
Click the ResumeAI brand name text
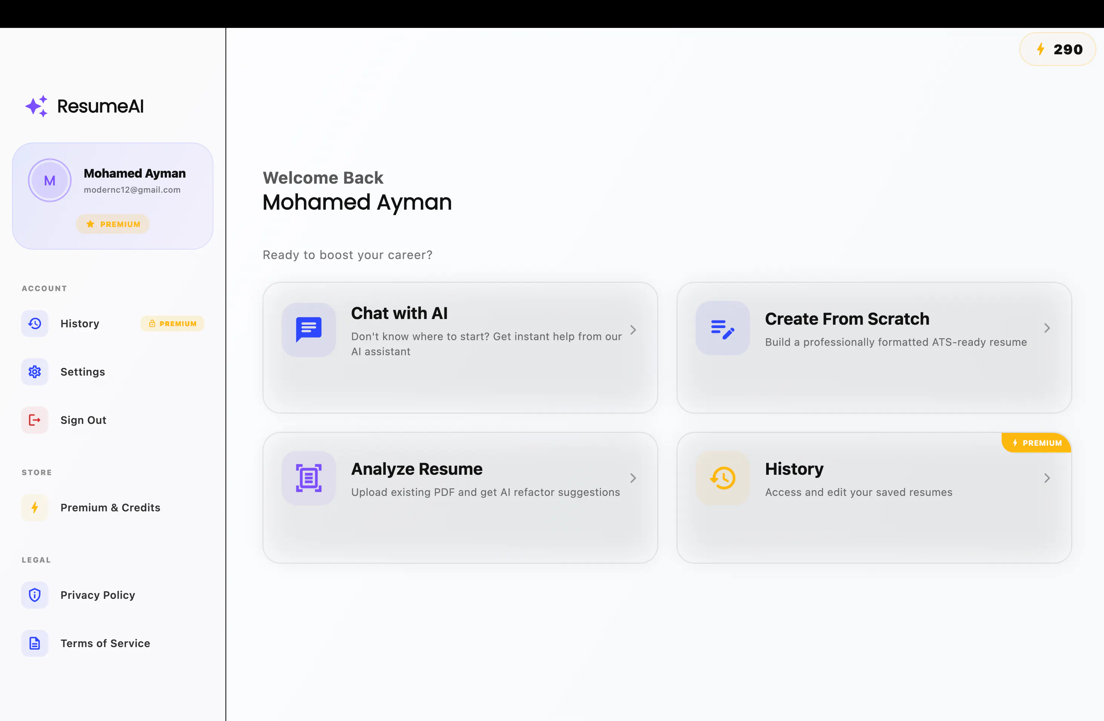click(100, 106)
